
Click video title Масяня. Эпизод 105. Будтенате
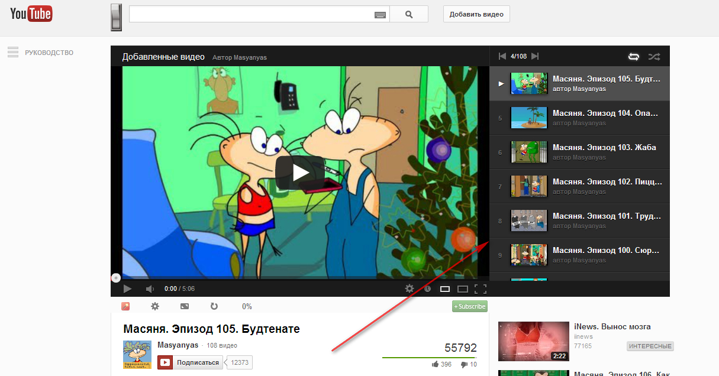[211, 329]
